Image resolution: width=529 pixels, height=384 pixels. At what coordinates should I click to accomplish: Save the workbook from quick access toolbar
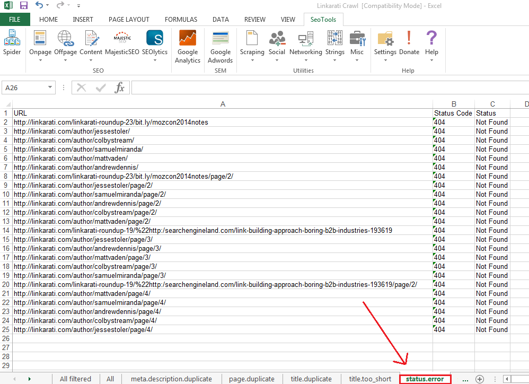pyautogui.click(x=23, y=6)
